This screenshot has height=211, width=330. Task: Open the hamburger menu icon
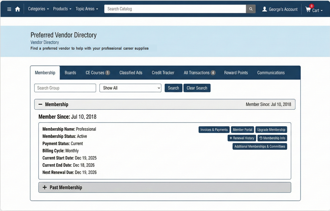9,9
